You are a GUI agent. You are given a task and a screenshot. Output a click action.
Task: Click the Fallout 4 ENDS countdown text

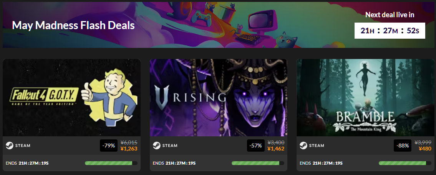tap(27, 163)
